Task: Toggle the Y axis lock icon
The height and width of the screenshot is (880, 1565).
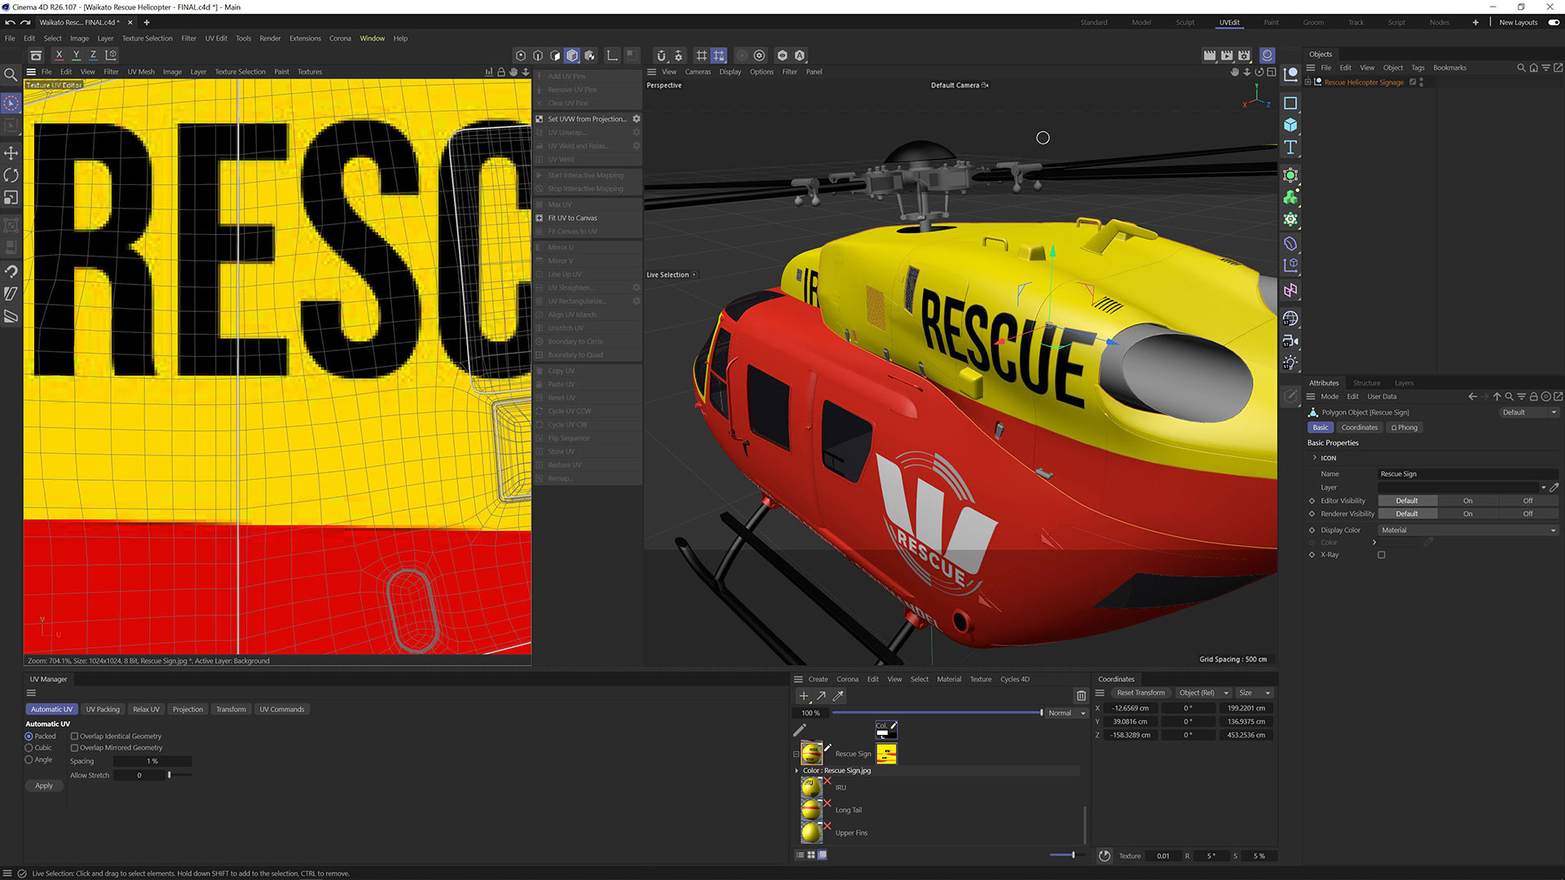Action: coord(76,55)
